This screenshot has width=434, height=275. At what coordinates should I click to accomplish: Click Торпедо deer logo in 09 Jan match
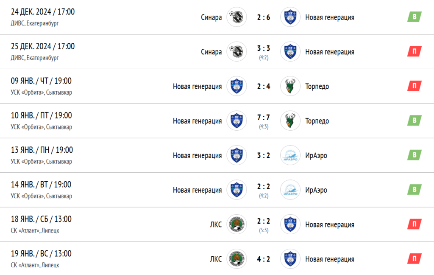click(x=290, y=86)
